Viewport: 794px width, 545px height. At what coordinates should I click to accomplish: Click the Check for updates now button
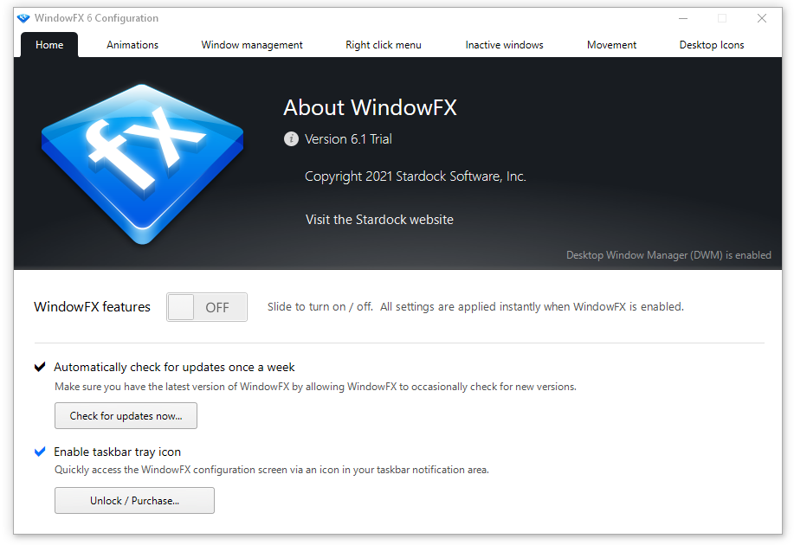(x=126, y=415)
